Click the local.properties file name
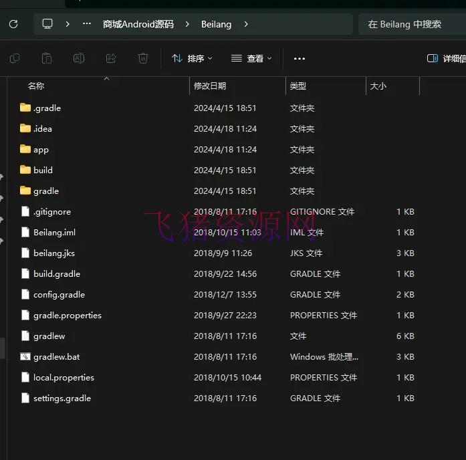The height and width of the screenshot is (460, 466). [64, 378]
